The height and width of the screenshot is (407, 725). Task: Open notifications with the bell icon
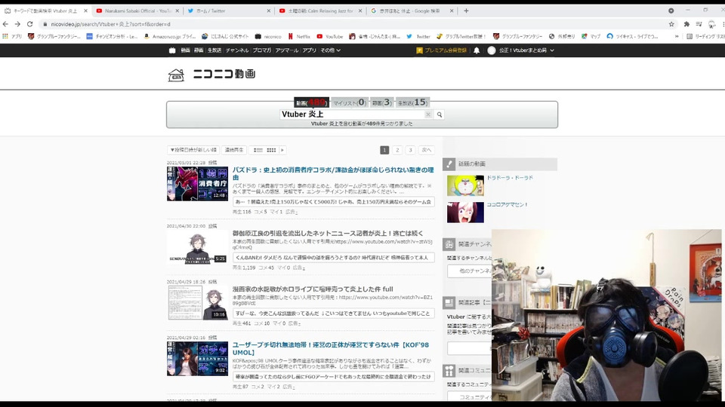point(477,50)
